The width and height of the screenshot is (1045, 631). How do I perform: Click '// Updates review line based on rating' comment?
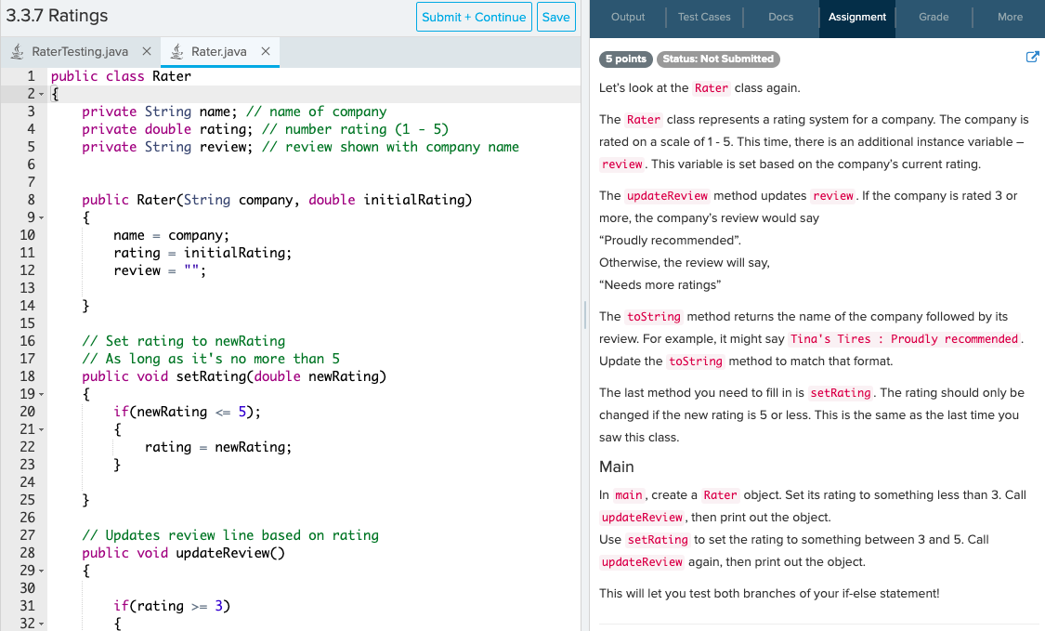(230, 535)
